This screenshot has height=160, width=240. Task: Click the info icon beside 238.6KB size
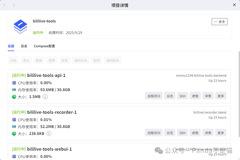pos(49,134)
